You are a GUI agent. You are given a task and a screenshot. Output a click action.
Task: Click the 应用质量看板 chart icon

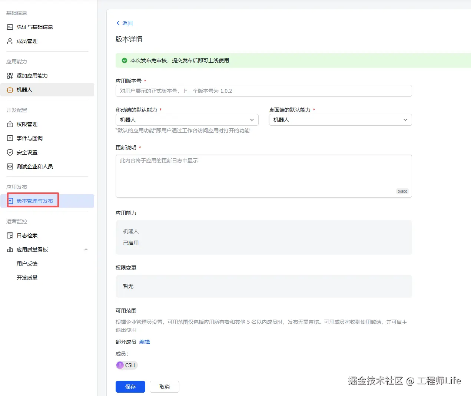10,250
